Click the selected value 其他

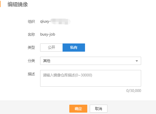[47, 61]
